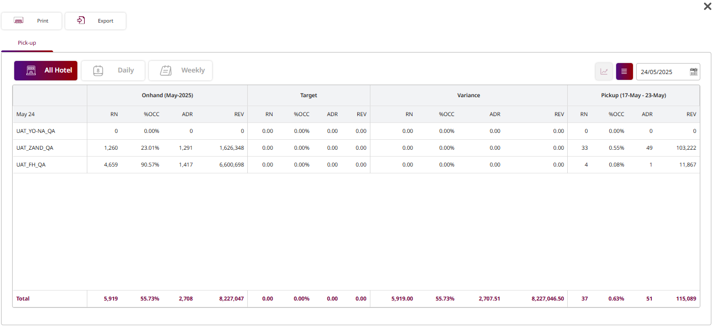Image resolution: width=714 pixels, height=331 pixels.
Task: Click the Pickup (17-May - 23-May) header
Action: click(x=633, y=96)
